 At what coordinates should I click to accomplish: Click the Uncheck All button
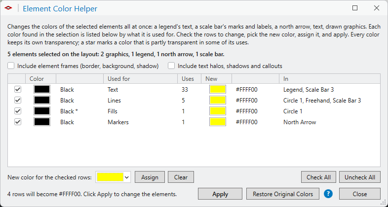pyautogui.click(x=360, y=177)
